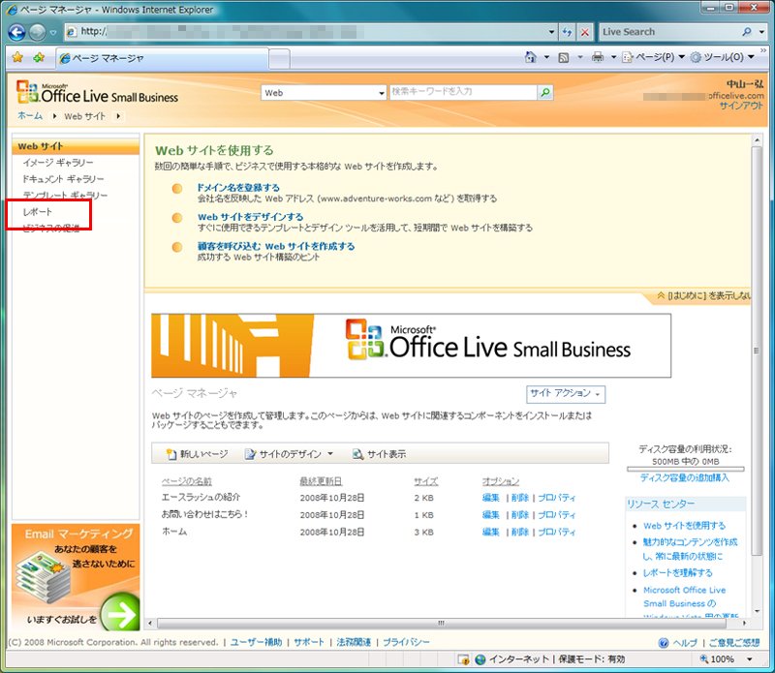Click the Web サイト breadcrumb item
Viewport: 775px width, 673px height.
(84, 116)
